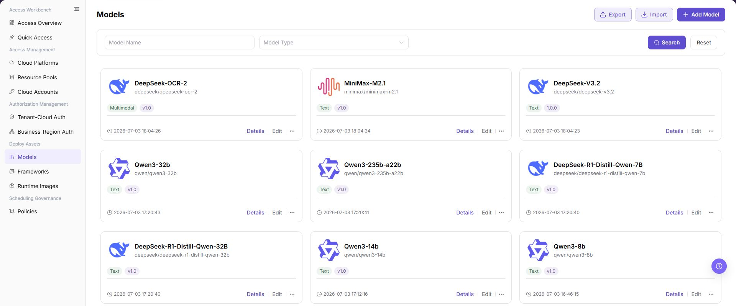Open more actions for DeepSeek-V3.2

point(711,131)
